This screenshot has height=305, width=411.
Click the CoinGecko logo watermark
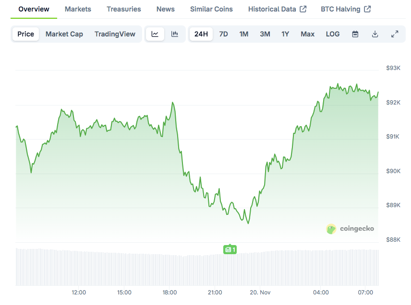tap(350, 229)
